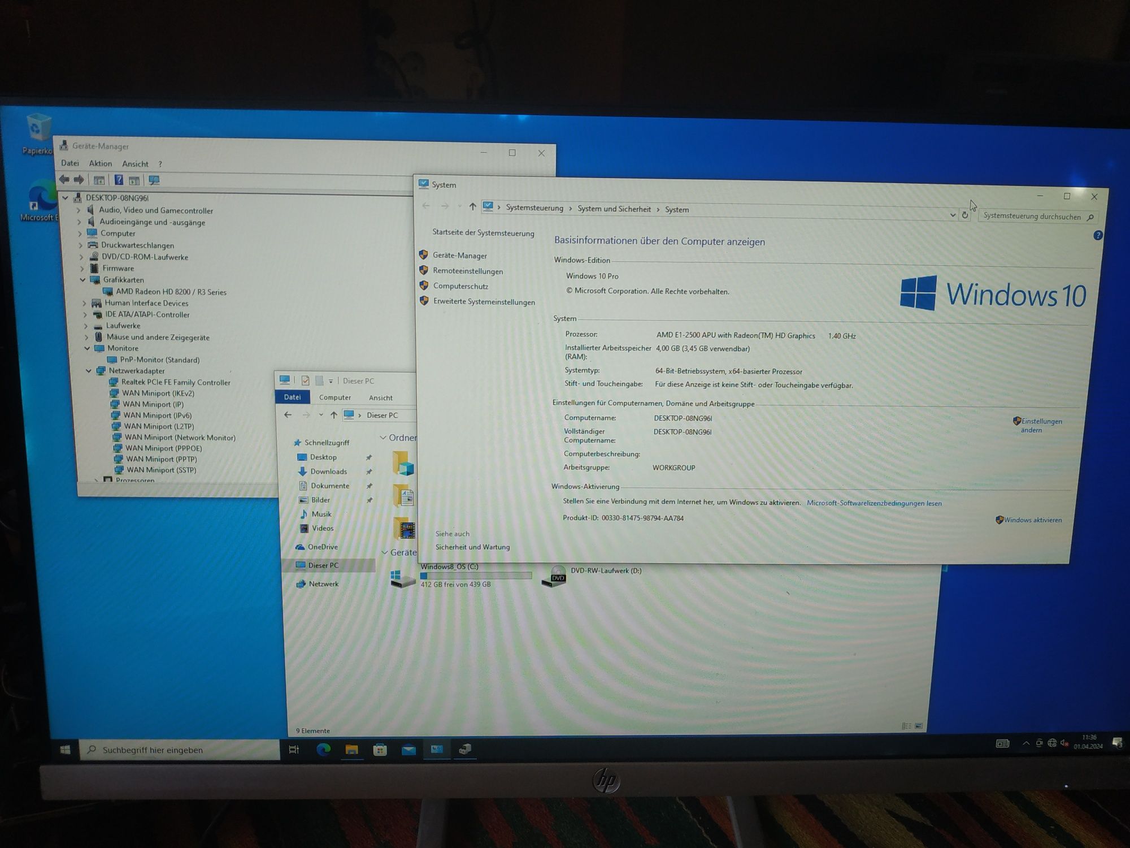
Task: Click Forward arrow in Geräte-Manager toolbar
Action: (x=79, y=180)
